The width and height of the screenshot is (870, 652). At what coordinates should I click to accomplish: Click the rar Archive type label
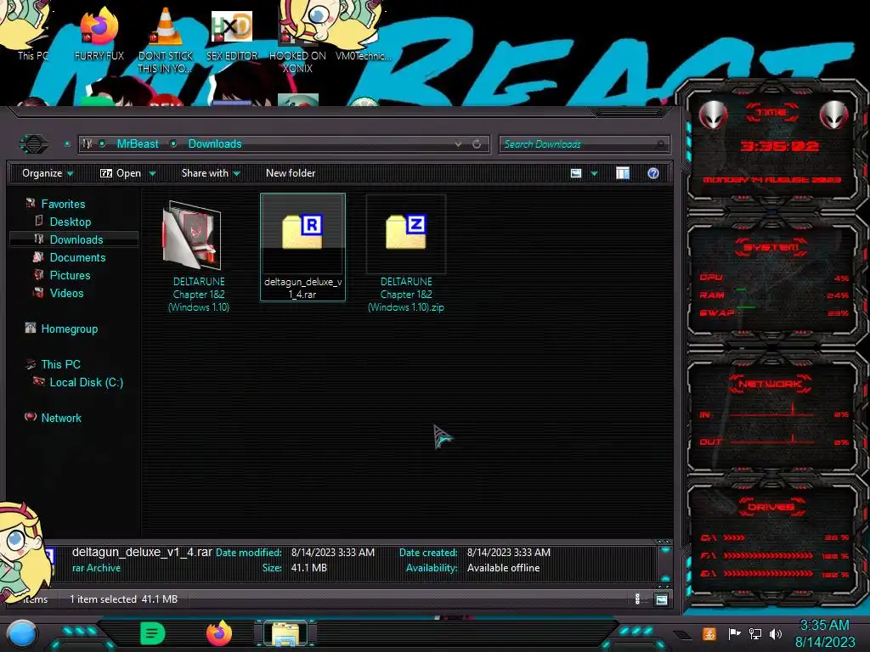point(97,568)
